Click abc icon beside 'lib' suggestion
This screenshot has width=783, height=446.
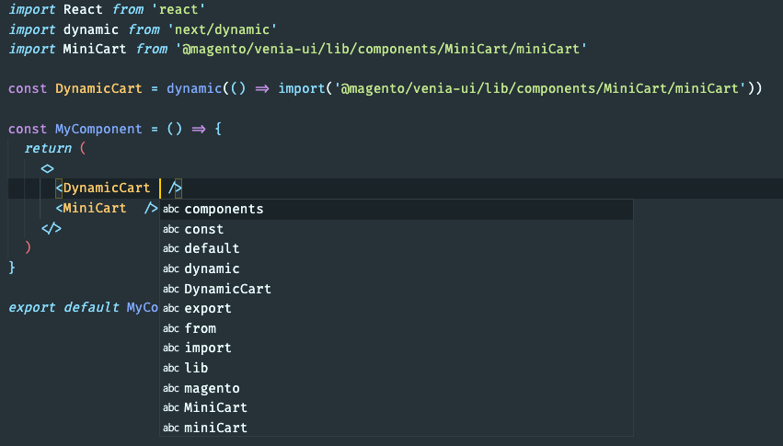171,368
